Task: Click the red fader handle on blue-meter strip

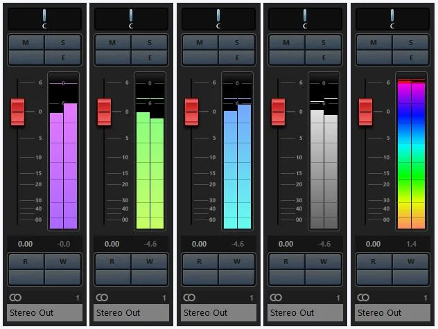Action: coord(191,112)
